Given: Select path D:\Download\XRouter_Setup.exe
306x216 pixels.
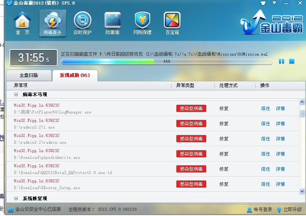Looking at the screenshot, I should tap(47, 188).
